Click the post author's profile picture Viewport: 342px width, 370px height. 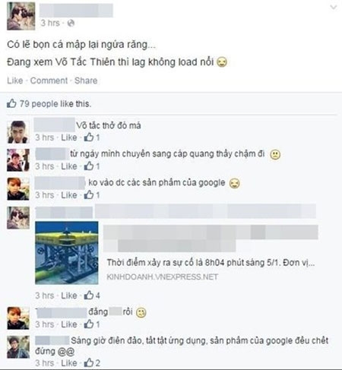21,16
